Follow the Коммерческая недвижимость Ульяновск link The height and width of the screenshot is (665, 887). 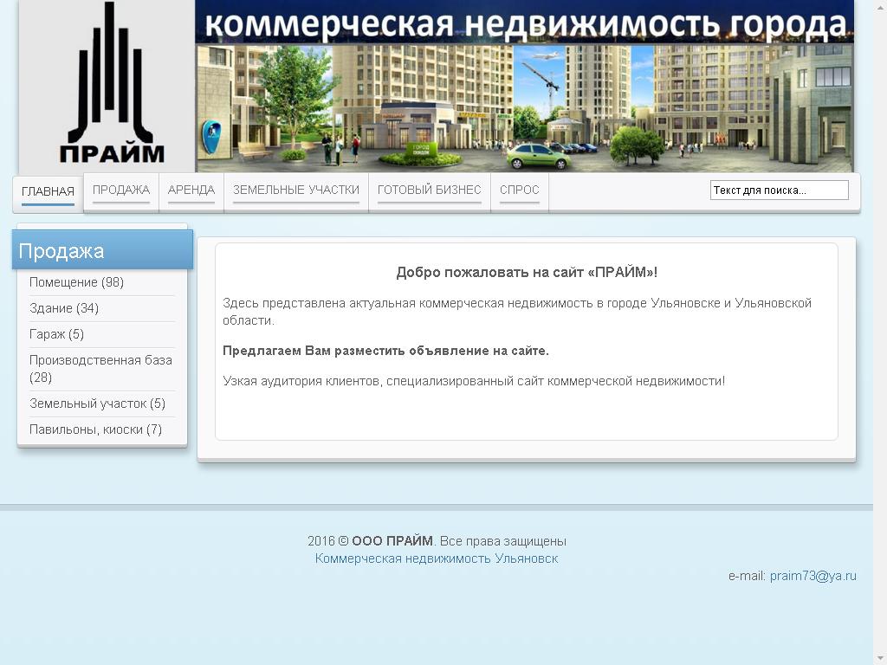[437, 558]
